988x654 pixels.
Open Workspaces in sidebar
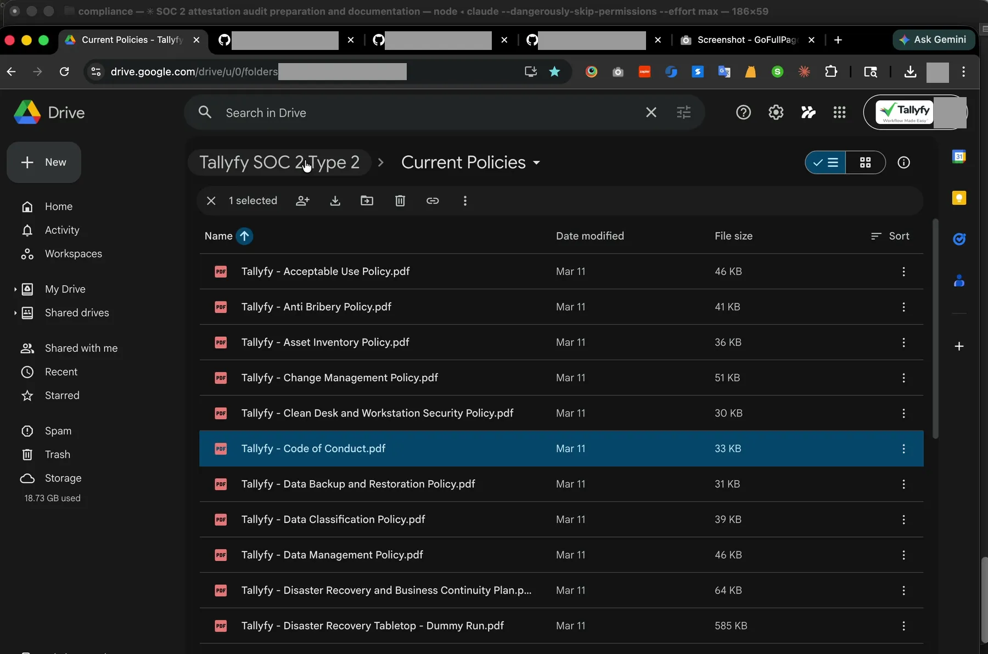coord(73,254)
